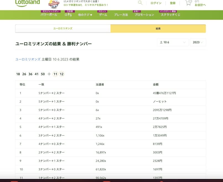
Task: Click winning number 18 in the results
Action: (x=18, y=74)
